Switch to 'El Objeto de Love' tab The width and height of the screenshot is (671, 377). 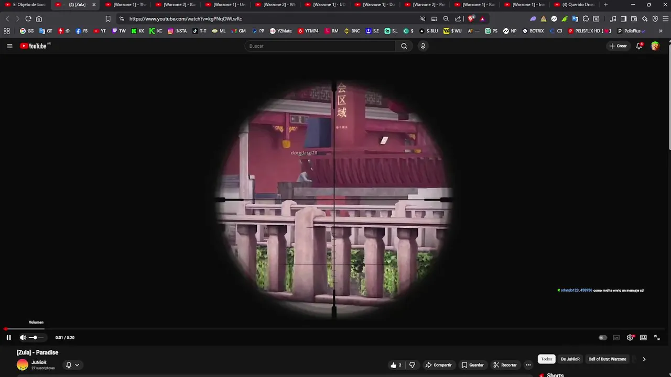[25, 5]
